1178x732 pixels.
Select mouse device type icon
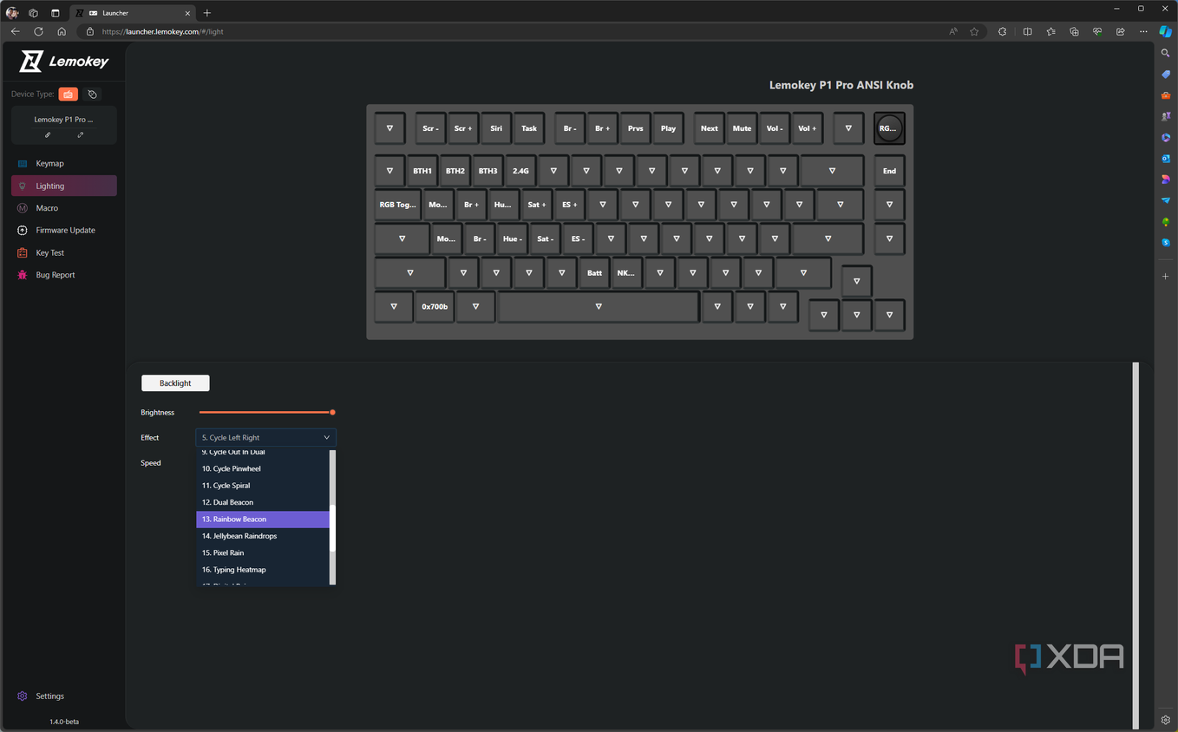click(x=93, y=94)
